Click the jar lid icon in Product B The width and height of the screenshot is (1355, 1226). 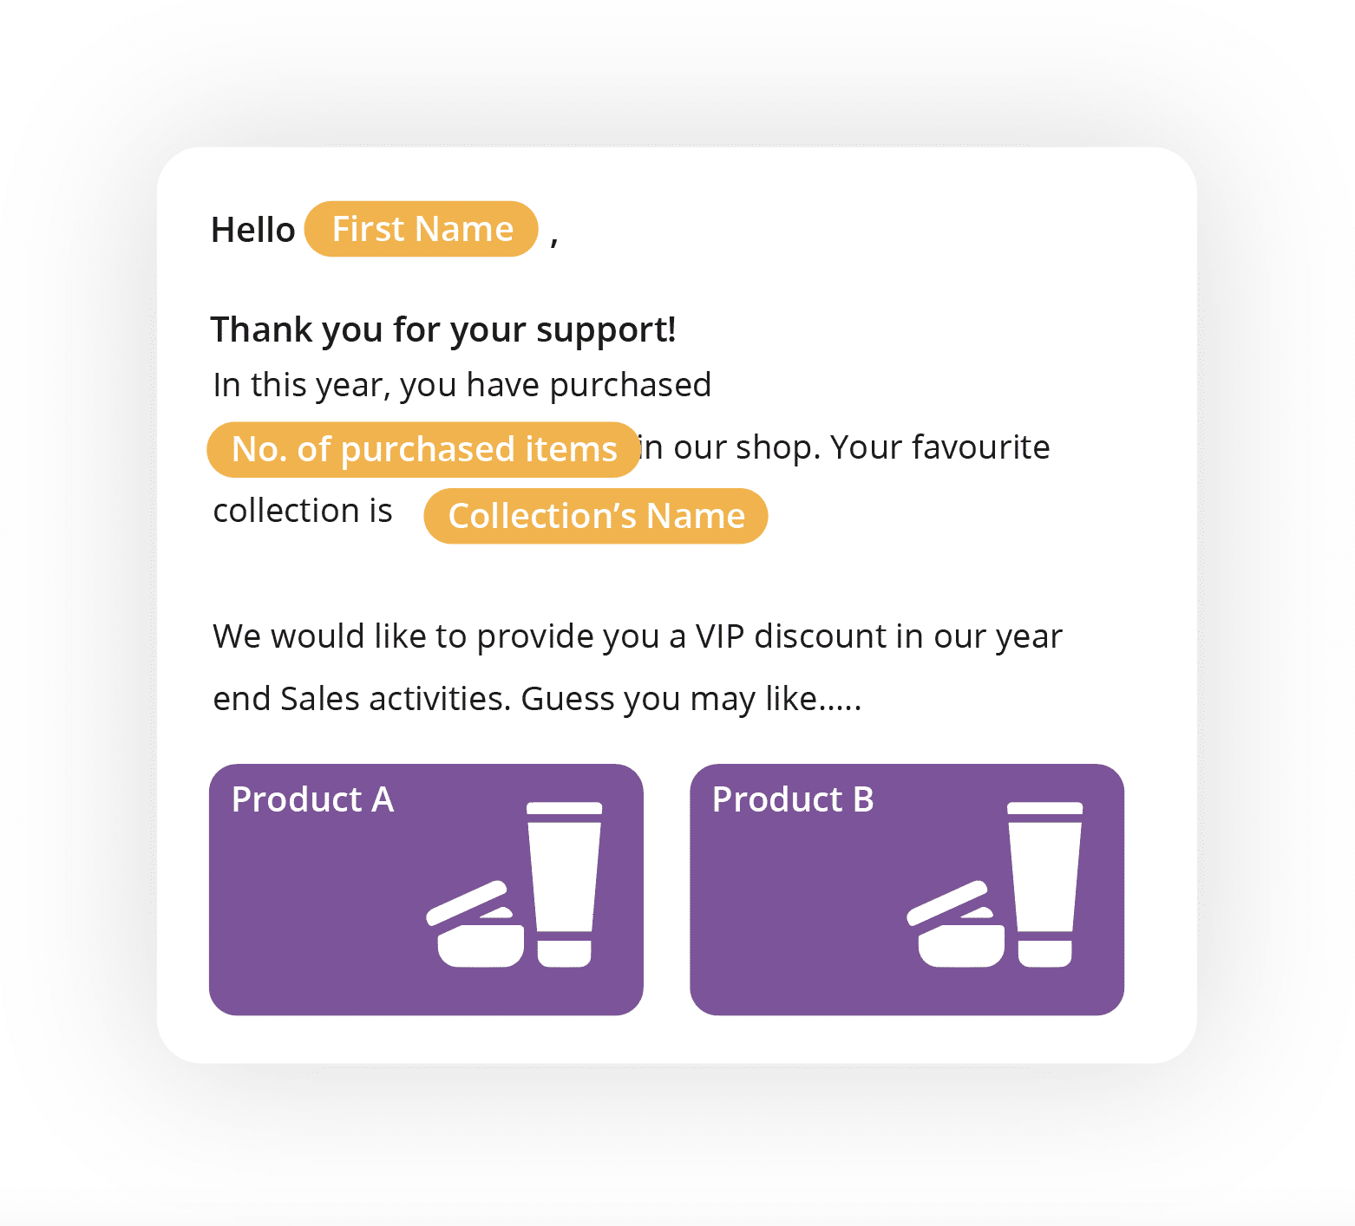[x=948, y=903]
